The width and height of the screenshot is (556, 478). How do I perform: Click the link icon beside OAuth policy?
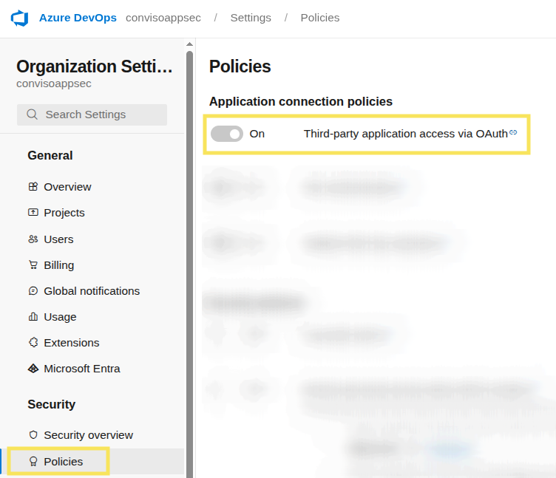coord(513,133)
